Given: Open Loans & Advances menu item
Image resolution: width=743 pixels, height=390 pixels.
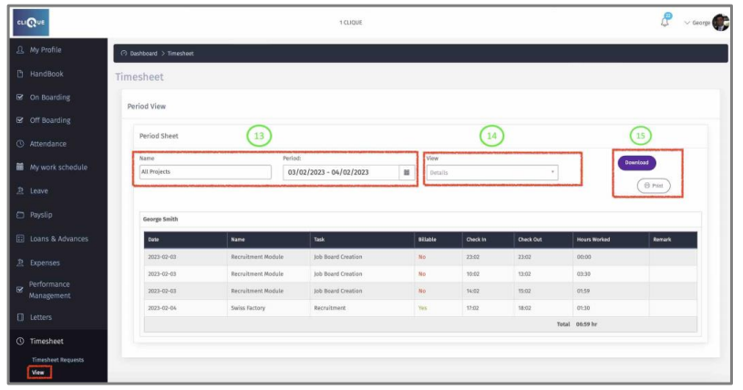Looking at the screenshot, I should coord(58,239).
